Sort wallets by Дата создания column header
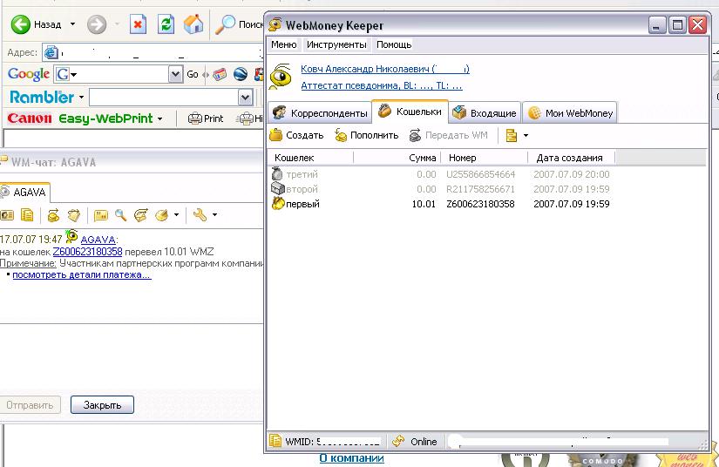 point(572,158)
